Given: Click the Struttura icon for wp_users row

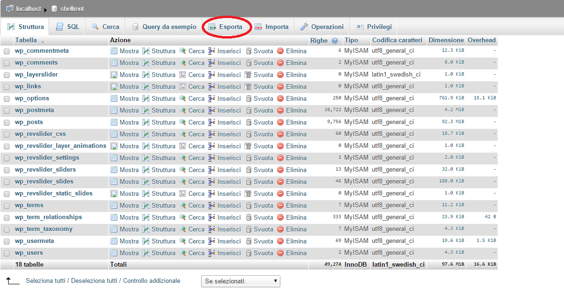Looking at the screenshot, I should (146, 253).
